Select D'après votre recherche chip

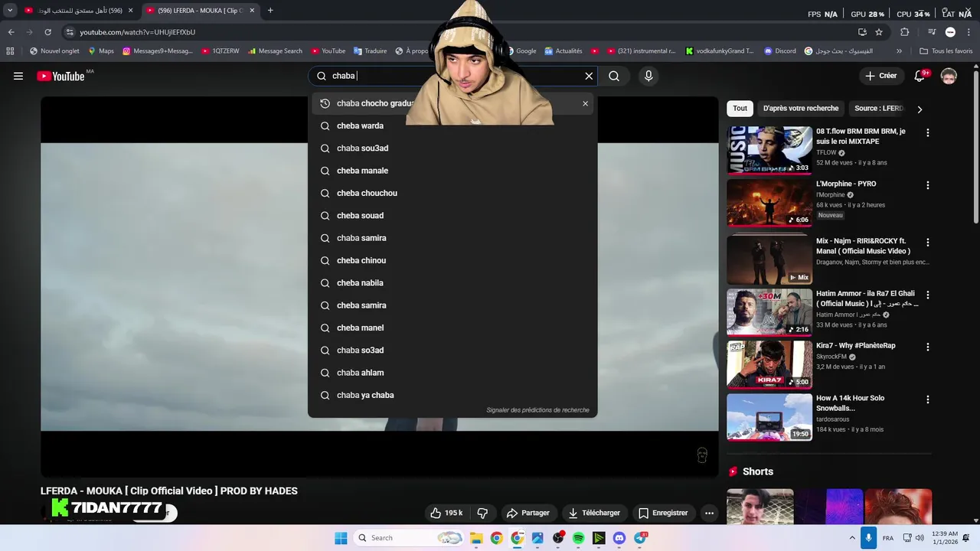pyautogui.click(x=801, y=109)
